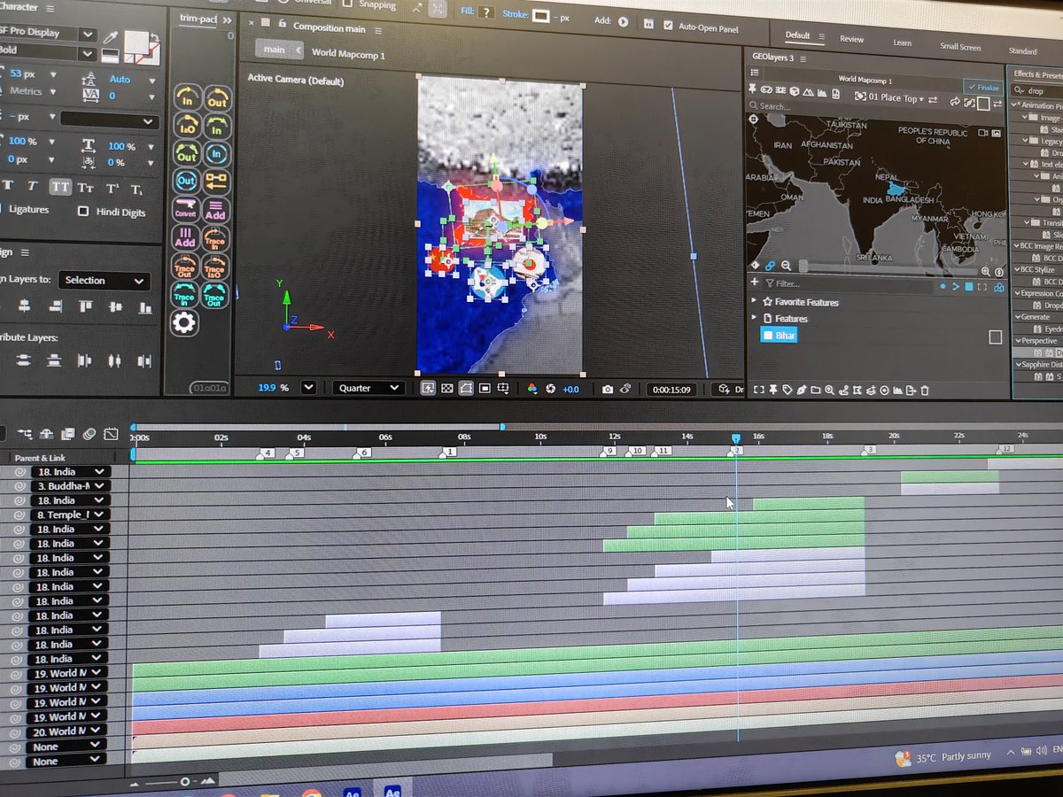The width and height of the screenshot is (1063, 797).
Task: Take snapshot with camera icon
Action: (x=608, y=389)
